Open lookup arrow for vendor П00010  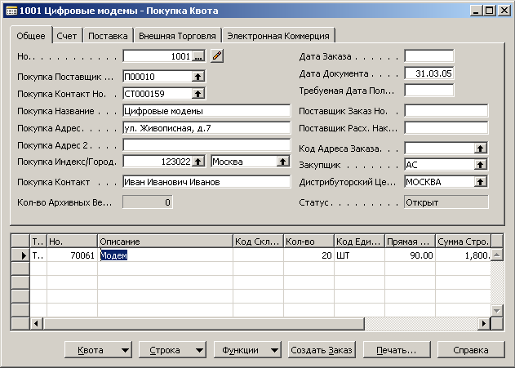[x=198, y=77]
